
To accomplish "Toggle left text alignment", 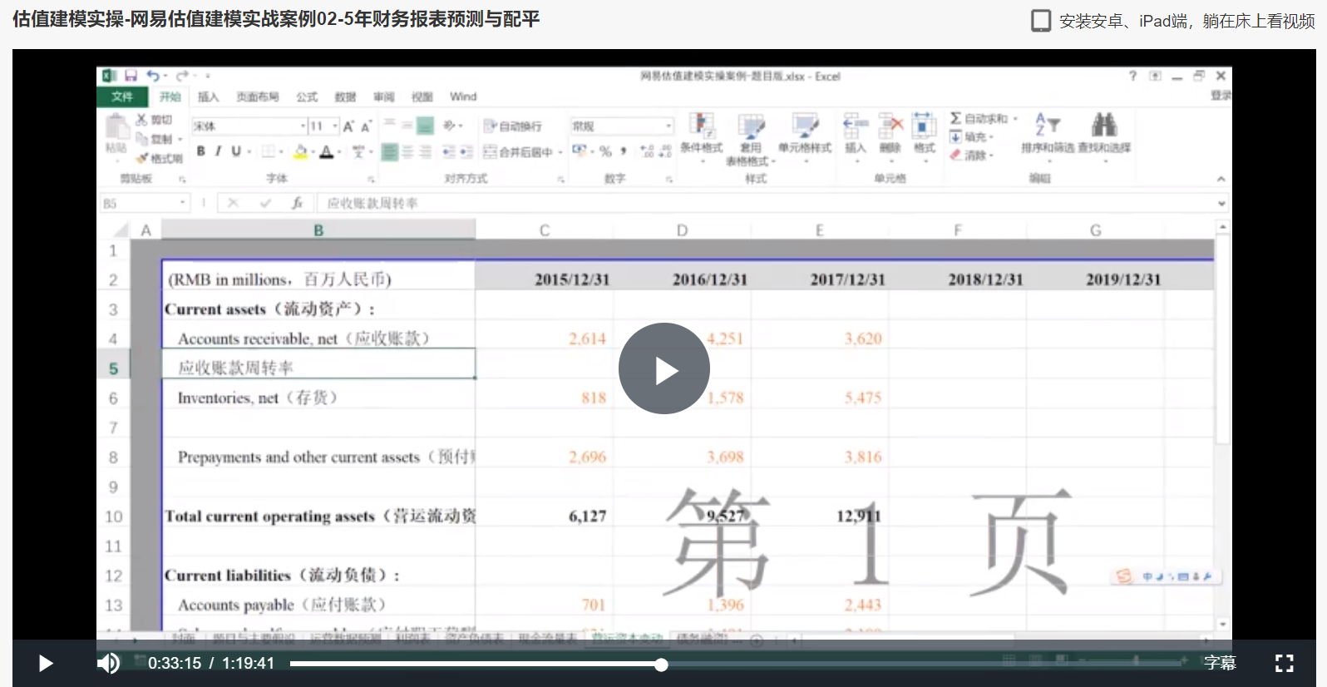I will [x=389, y=152].
